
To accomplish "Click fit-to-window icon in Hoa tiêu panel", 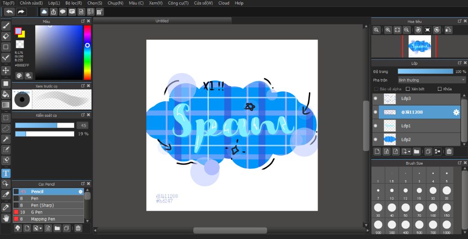I will [x=397, y=30].
